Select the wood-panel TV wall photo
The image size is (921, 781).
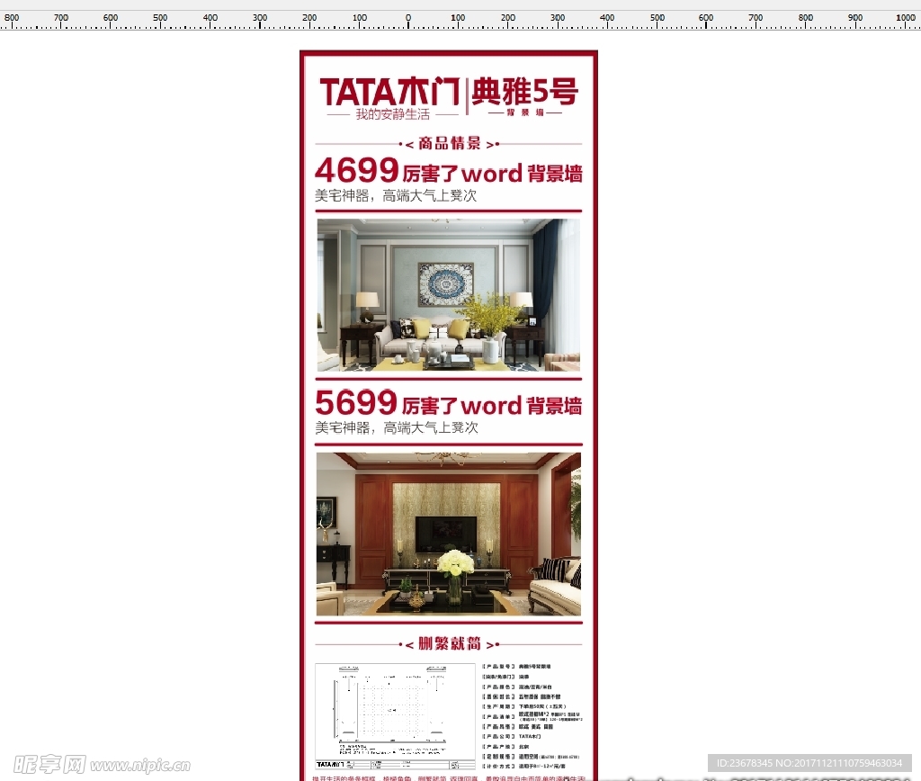click(448, 534)
